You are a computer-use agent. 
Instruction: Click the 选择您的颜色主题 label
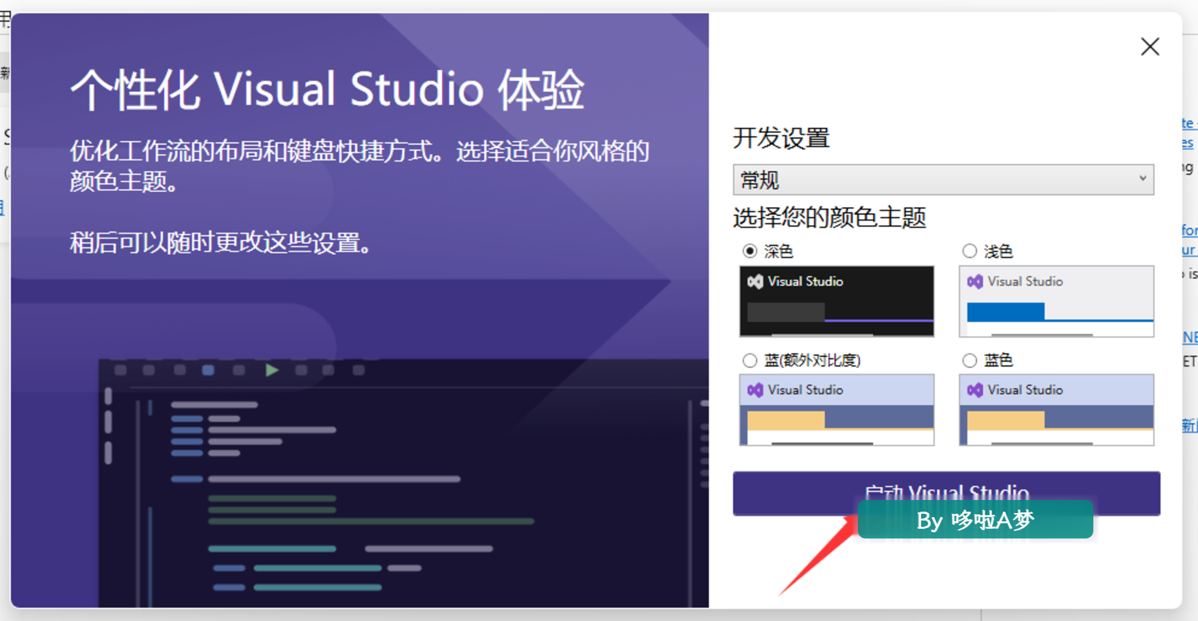[830, 218]
